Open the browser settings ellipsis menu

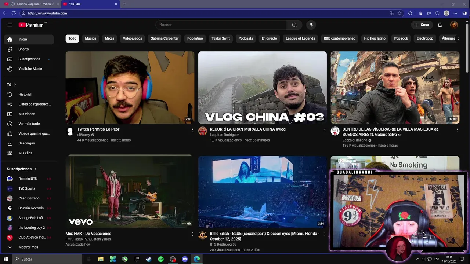455,13
